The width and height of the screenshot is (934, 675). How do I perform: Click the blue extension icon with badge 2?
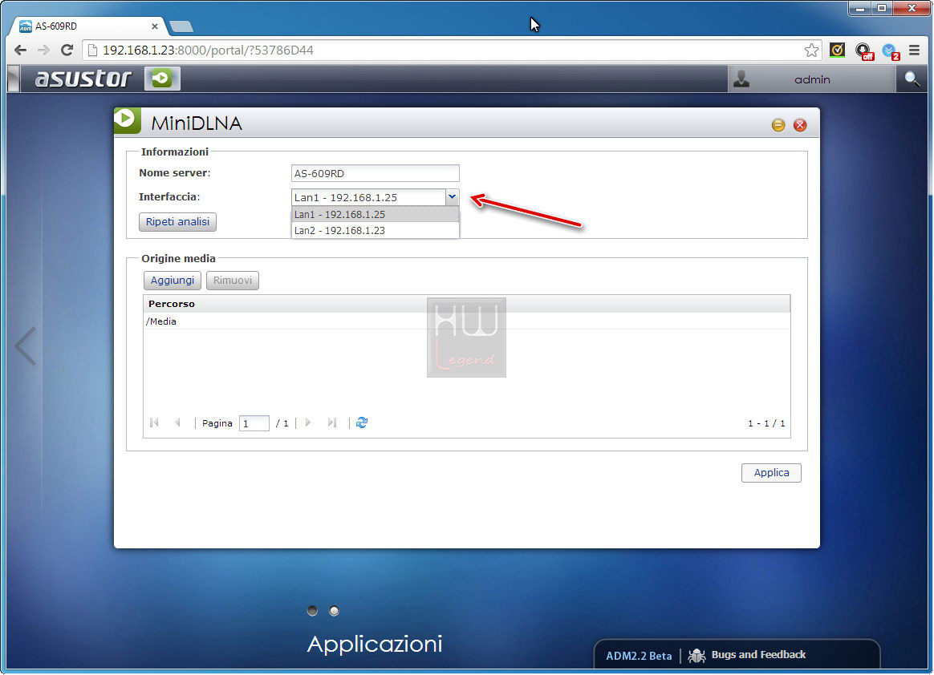coord(891,51)
